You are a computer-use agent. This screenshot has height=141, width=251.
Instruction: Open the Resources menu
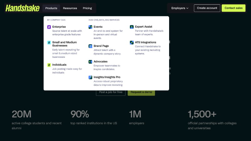coord(70,8)
